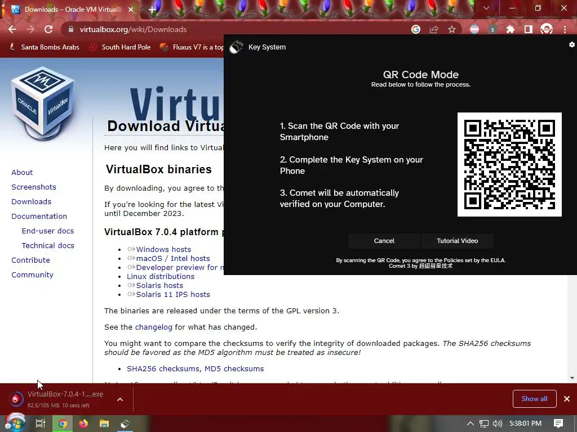
Task: Open the MD5 checksums link
Action: 234,369
